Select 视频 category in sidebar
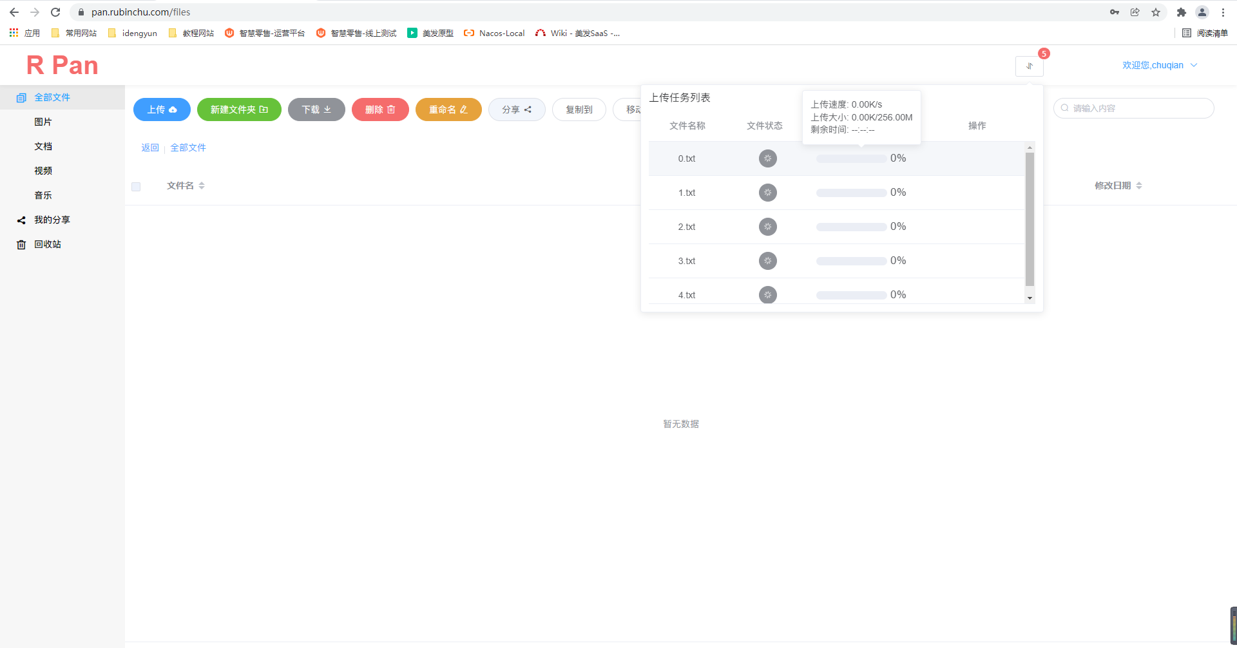This screenshot has height=648, width=1237. [62, 171]
